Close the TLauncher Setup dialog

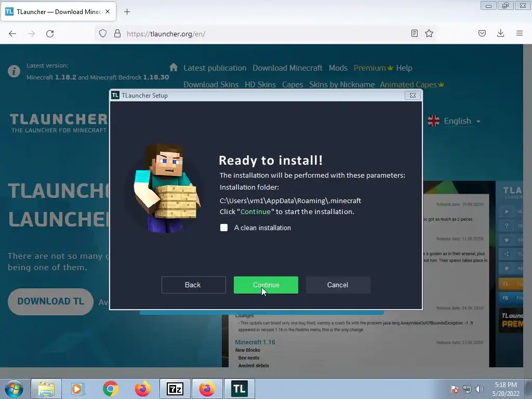413,96
